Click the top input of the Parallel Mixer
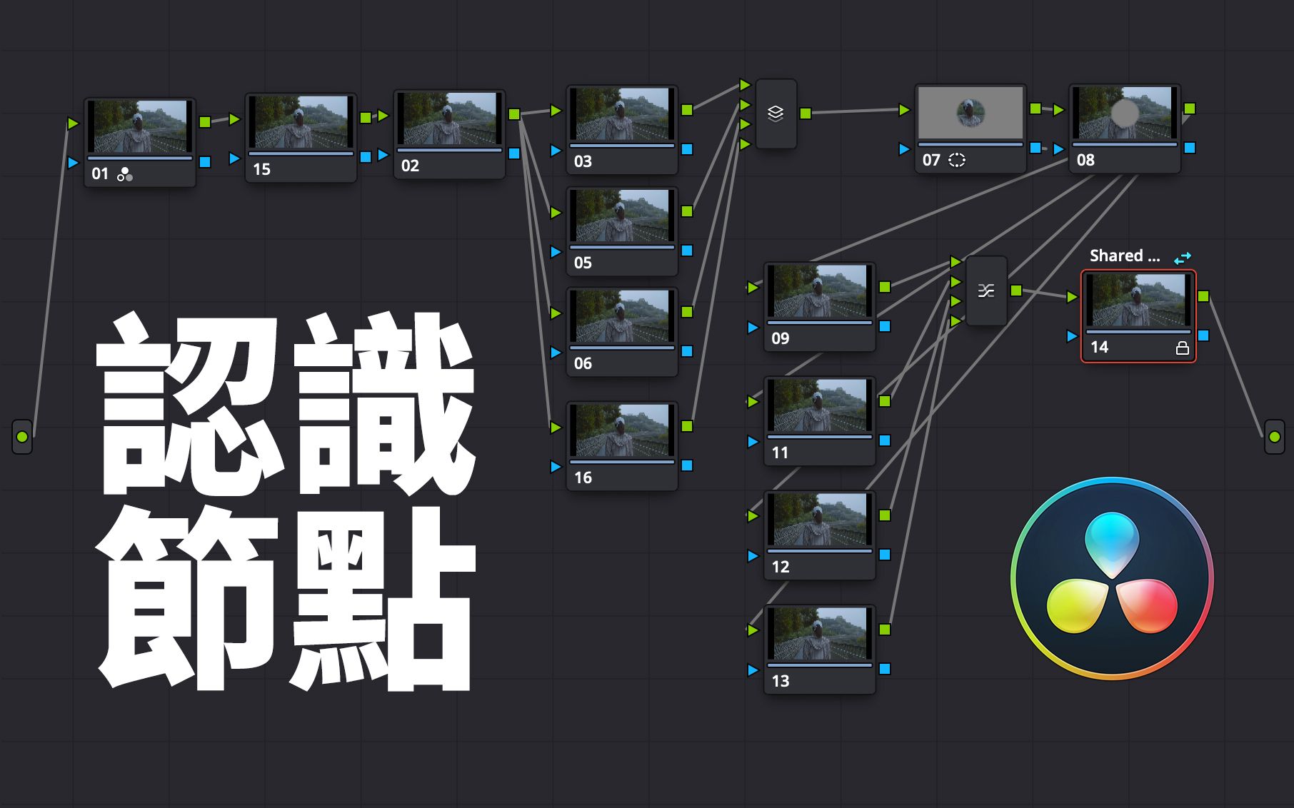1294x808 pixels. (x=956, y=262)
